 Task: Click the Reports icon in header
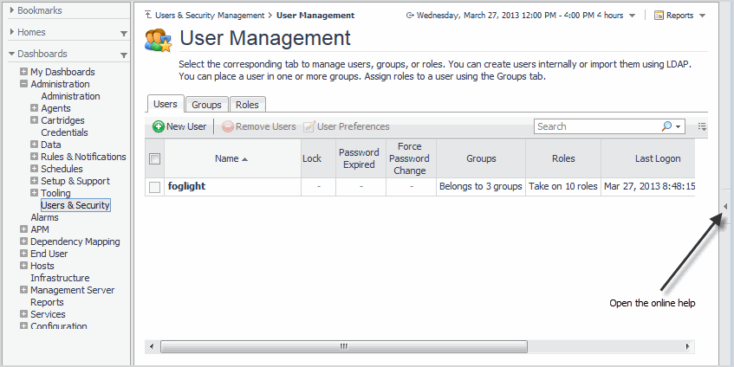659,16
